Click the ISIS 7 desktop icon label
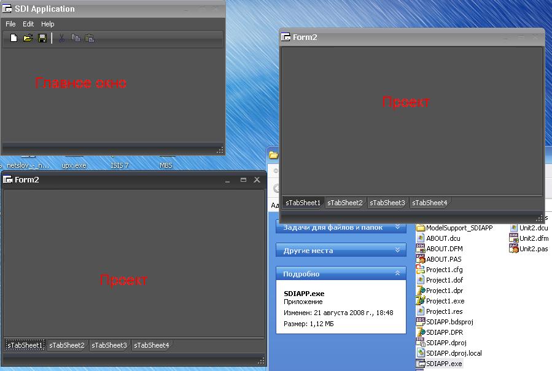Viewport: 552px width, 371px height. pos(120,165)
